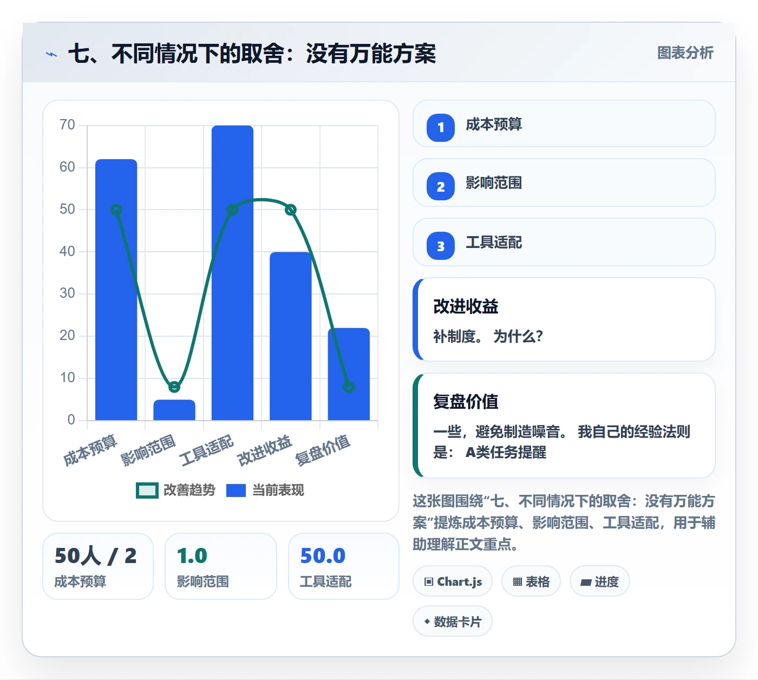This screenshot has height=680, width=758.
Task: Click the 50.0 工具适配 stat card
Action: click(x=344, y=566)
